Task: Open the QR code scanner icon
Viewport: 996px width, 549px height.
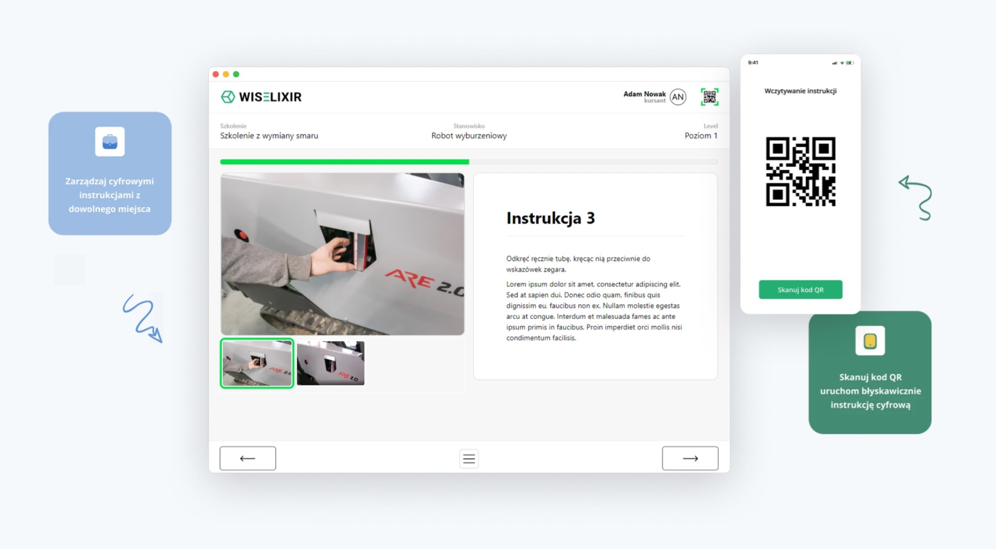Action: pos(710,97)
